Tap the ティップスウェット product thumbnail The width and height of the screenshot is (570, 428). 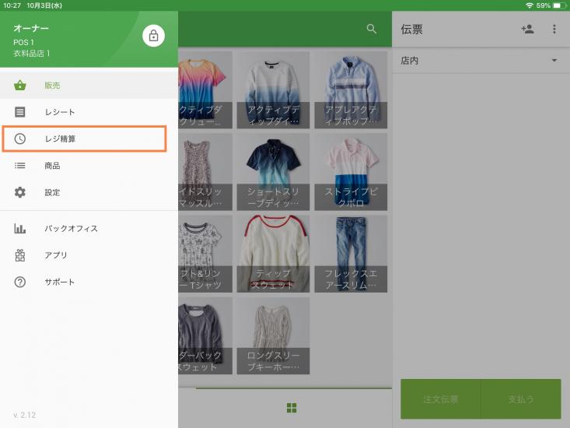coord(273,253)
